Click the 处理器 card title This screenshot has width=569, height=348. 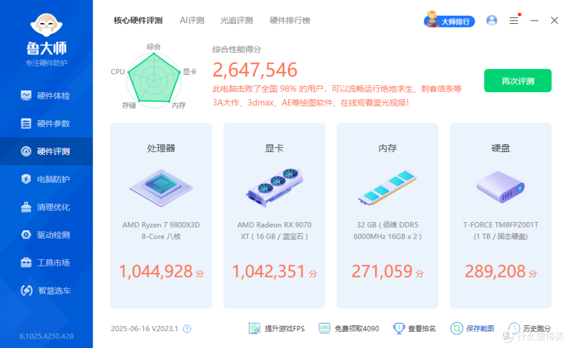tap(161, 148)
